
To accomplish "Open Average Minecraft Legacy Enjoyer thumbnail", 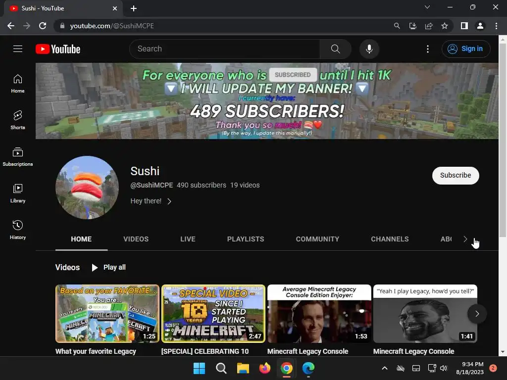I will point(319,313).
